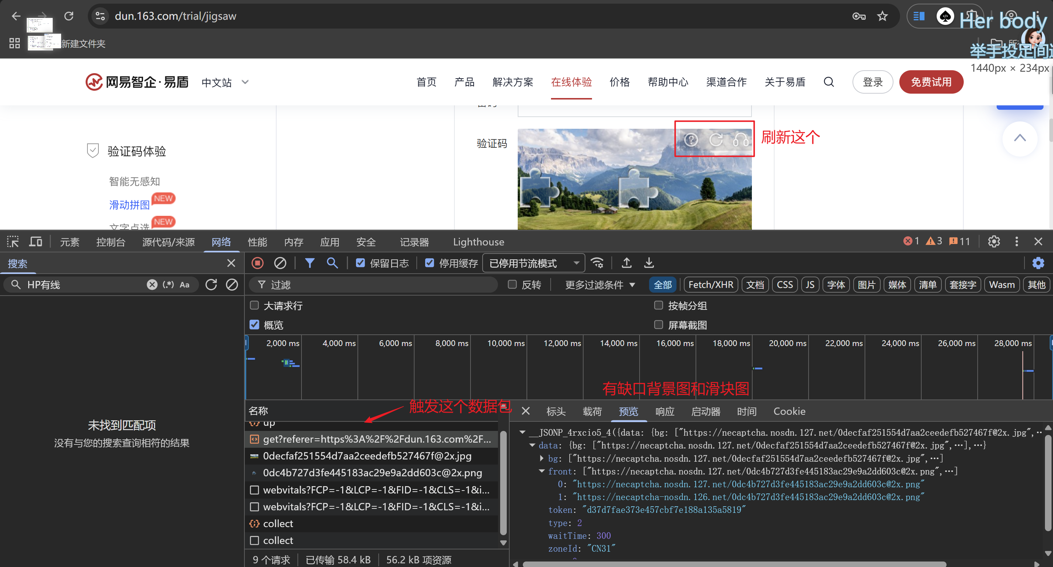Screen dimensions: 1053x567
Task: Open the 载荷 request detail tab
Action: point(592,411)
